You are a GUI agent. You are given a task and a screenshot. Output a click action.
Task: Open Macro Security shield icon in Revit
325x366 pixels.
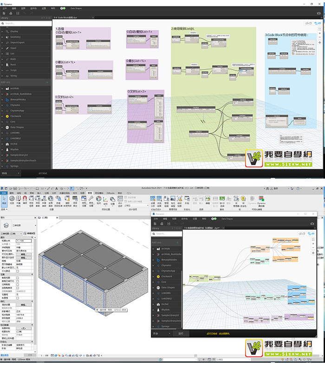[243, 200]
